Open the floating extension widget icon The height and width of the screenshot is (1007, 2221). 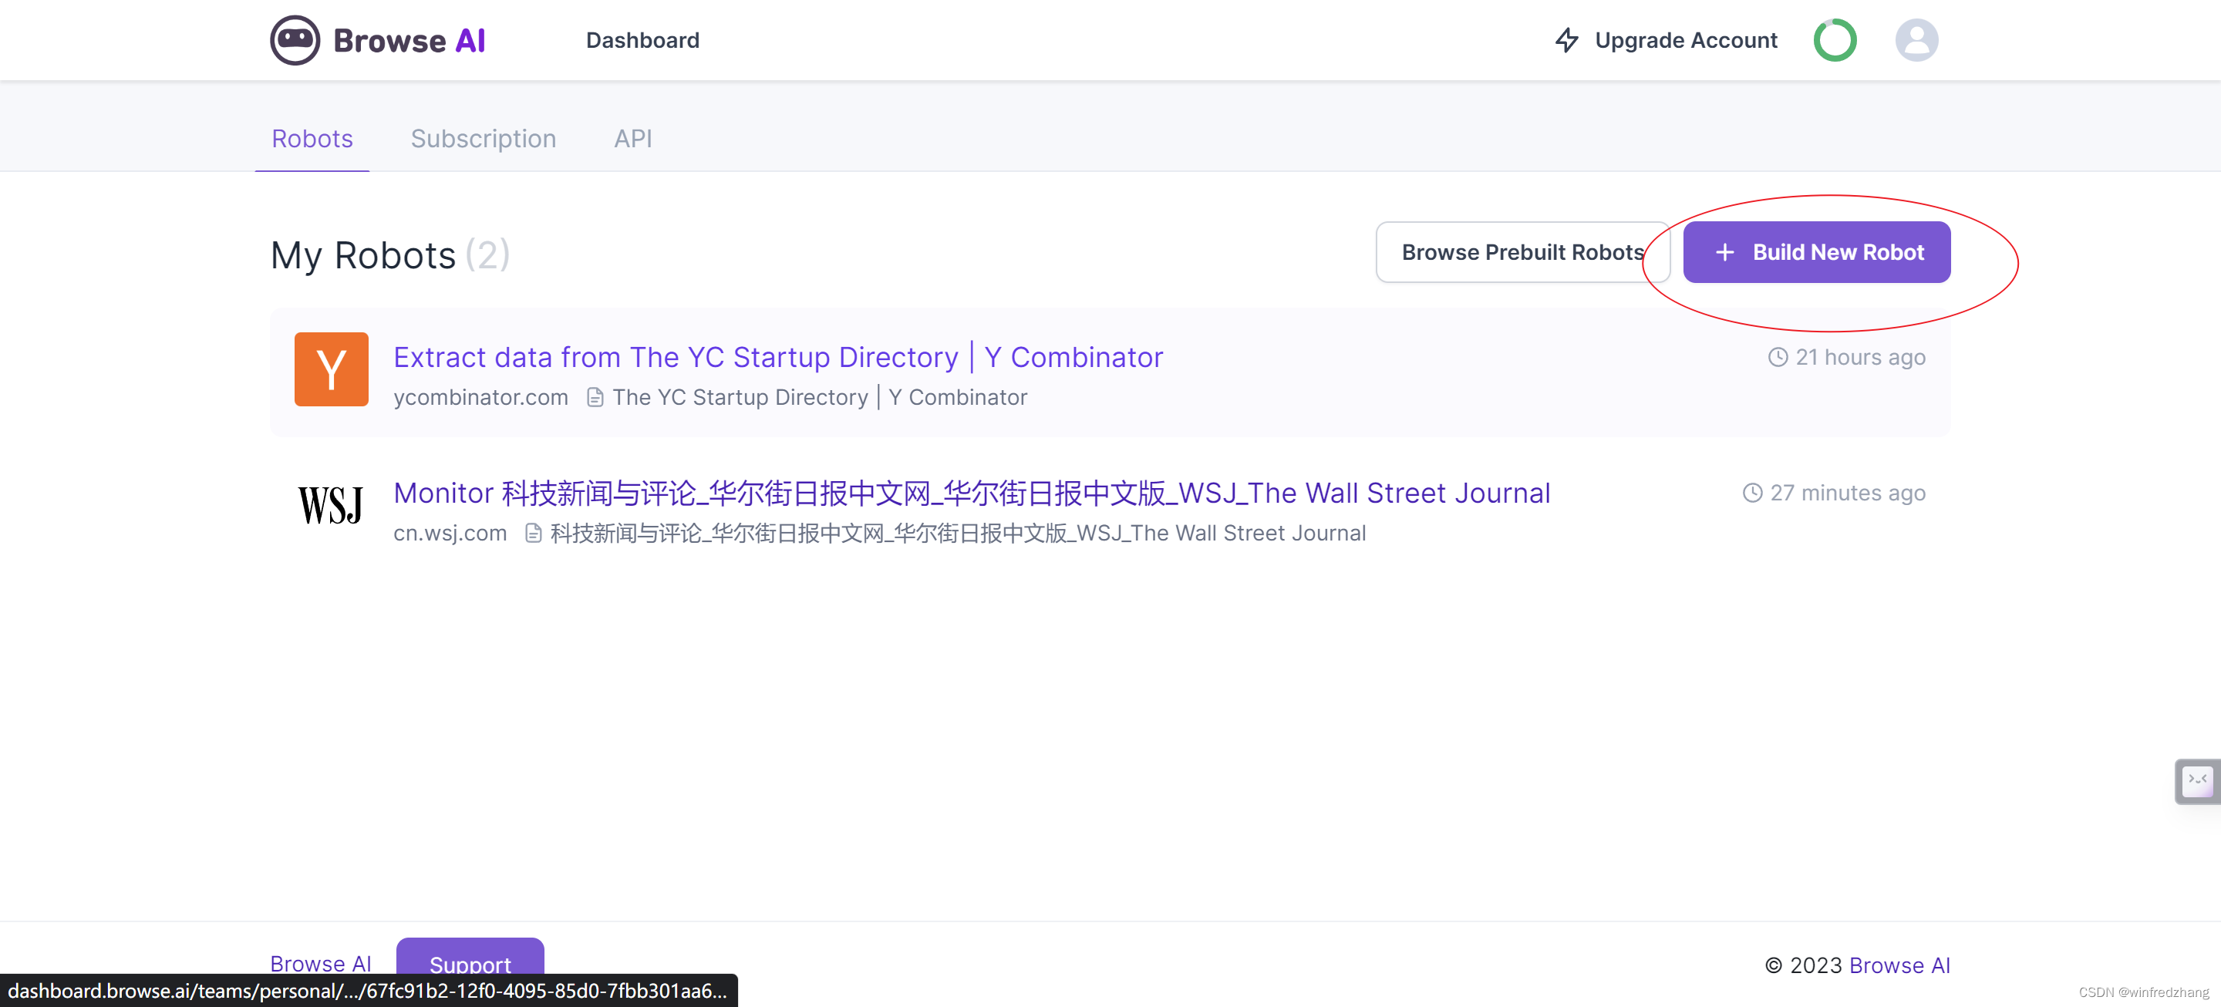[2197, 781]
